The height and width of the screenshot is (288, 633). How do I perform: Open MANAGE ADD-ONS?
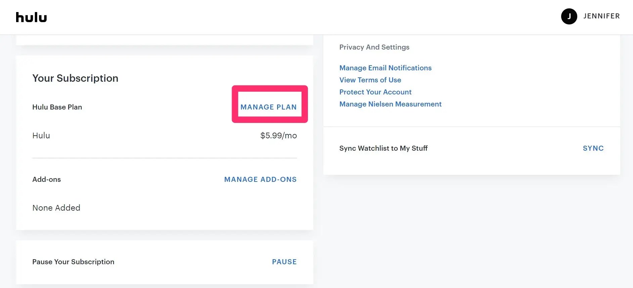tap(260, 179)
